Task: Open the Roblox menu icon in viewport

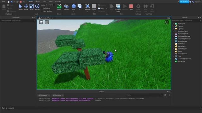Action: pyautogui.click(x=41, y=22)
